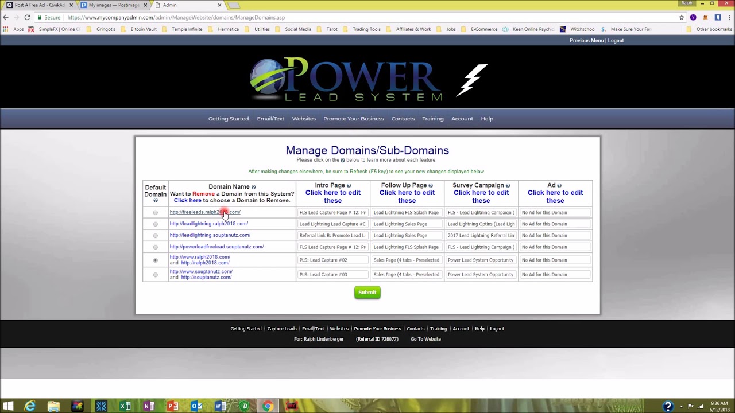Close the Admin browser tab
735x413 pixels.
[219, 5]
